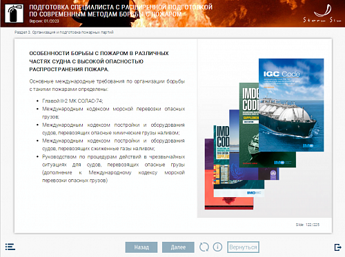This screenshot has width=345, height=257.
Task: Click the Версия 01/2023 label
Action: point(44,21)
